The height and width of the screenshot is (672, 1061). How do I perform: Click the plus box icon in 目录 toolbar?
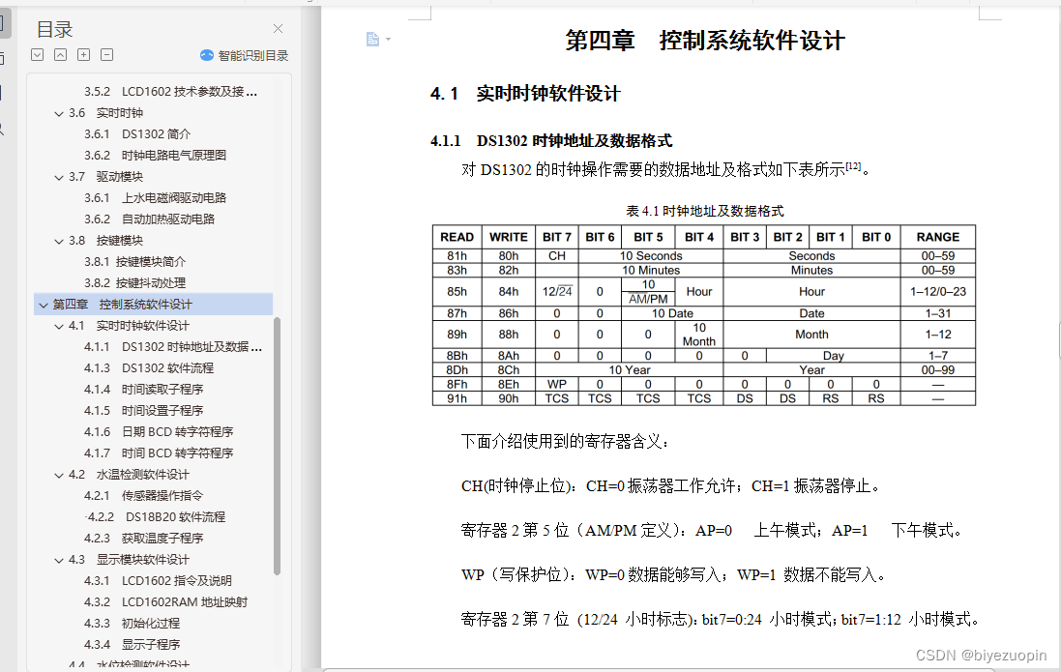[83, 55]
